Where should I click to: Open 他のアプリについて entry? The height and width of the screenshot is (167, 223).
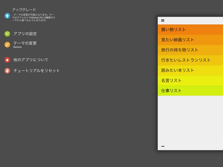click(31, 60)
